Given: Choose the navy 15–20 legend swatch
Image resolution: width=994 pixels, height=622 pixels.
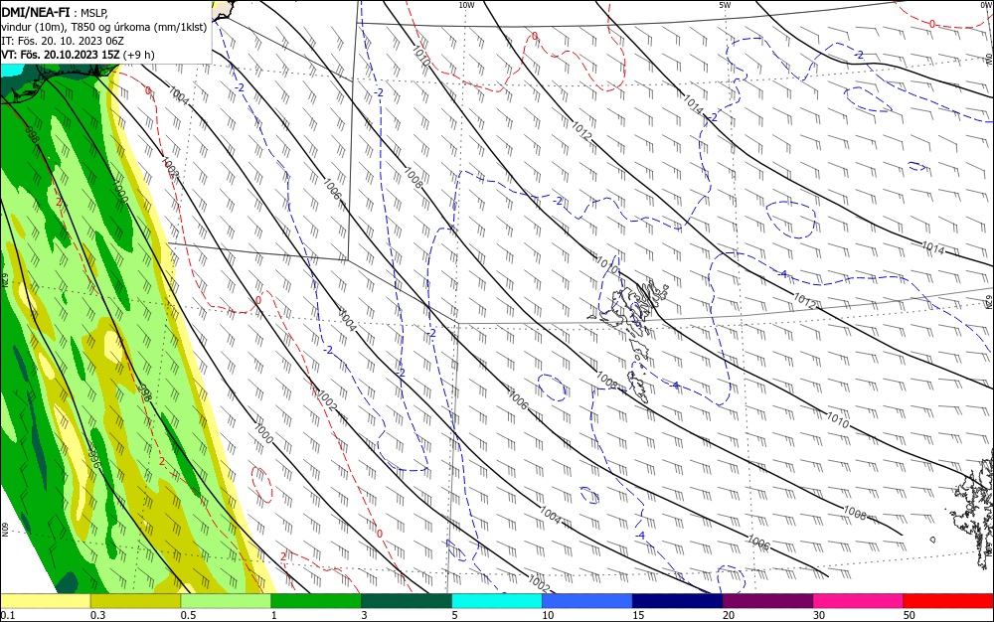Looking at the screenshot, I should coord(678,601).
